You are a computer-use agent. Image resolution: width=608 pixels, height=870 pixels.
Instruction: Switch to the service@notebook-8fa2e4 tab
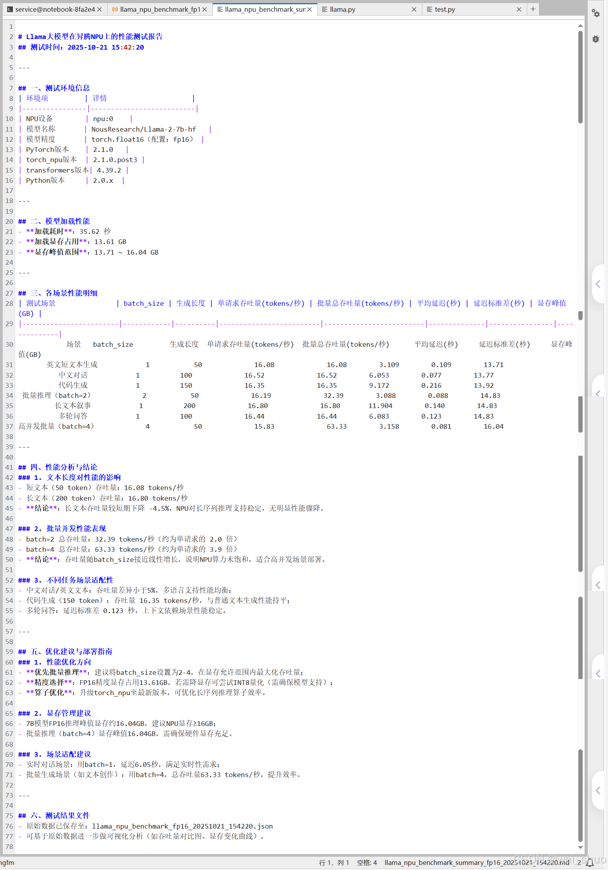tap(55, 9)
